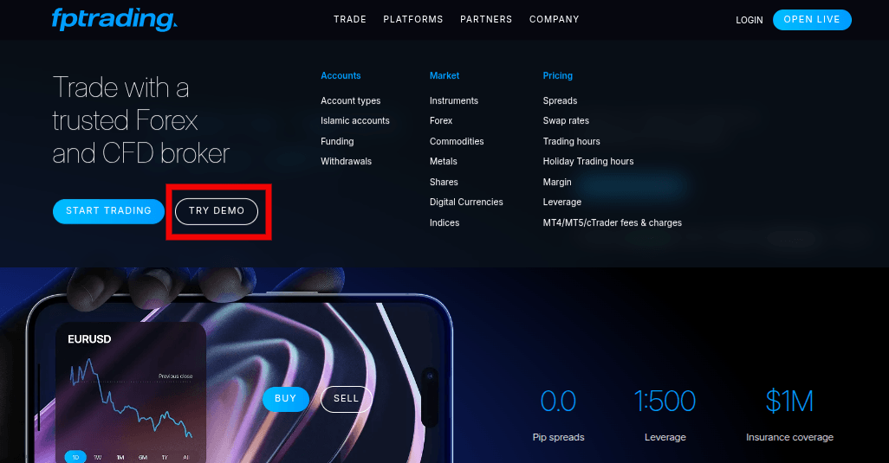Click the $1M Insurance coverage value
Viewport: 889px width, 463px height.
(x=789, y=402)
